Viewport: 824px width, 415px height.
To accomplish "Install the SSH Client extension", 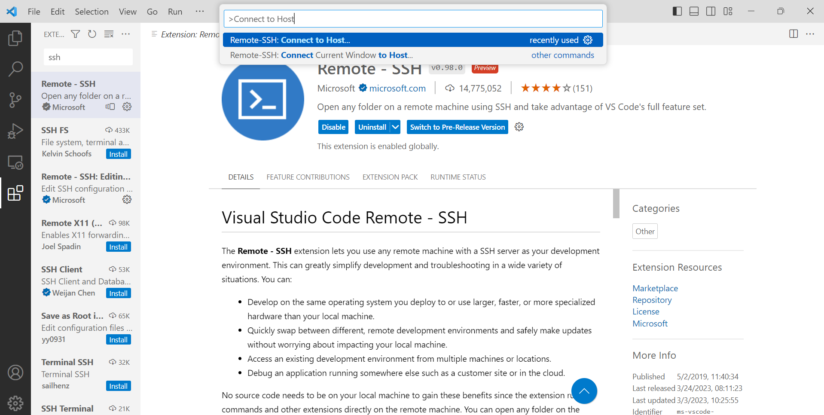I will pyautogui.click(x=118, y=293).
